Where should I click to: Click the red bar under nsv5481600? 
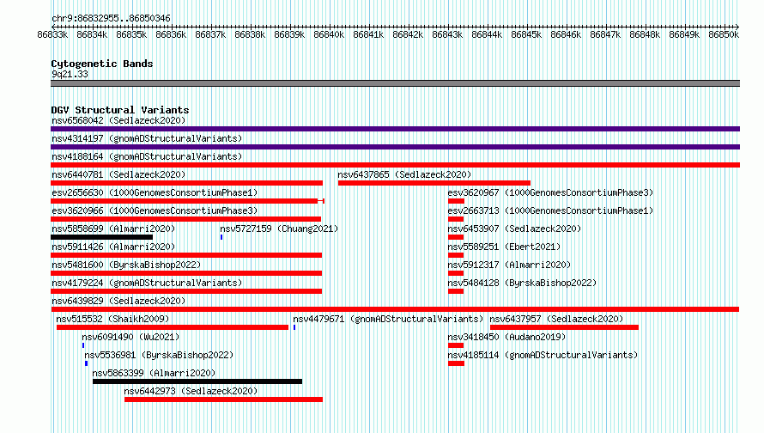[x=186, y=273]
